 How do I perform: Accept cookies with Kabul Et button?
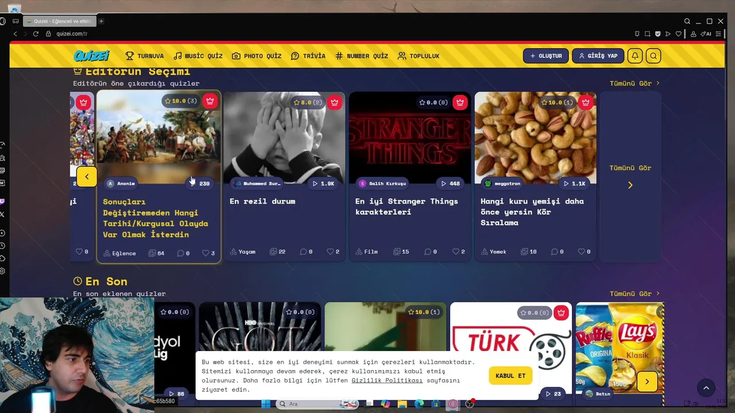510,376
